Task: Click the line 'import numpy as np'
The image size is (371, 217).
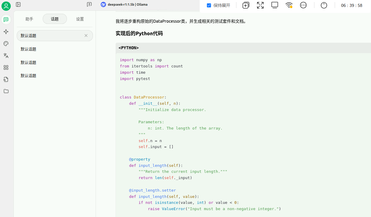Action: tap(141, 60)
